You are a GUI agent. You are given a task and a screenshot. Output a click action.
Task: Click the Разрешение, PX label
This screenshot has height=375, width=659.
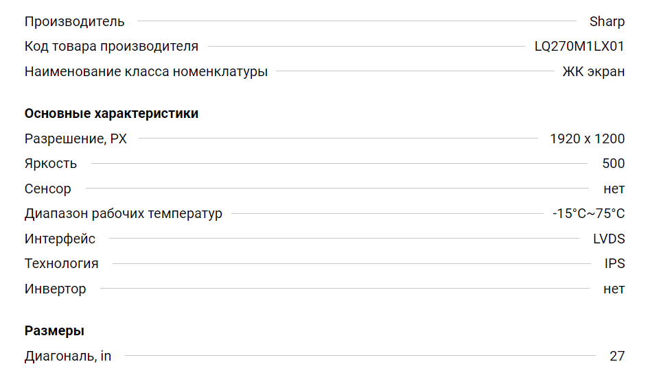(76, 139)
